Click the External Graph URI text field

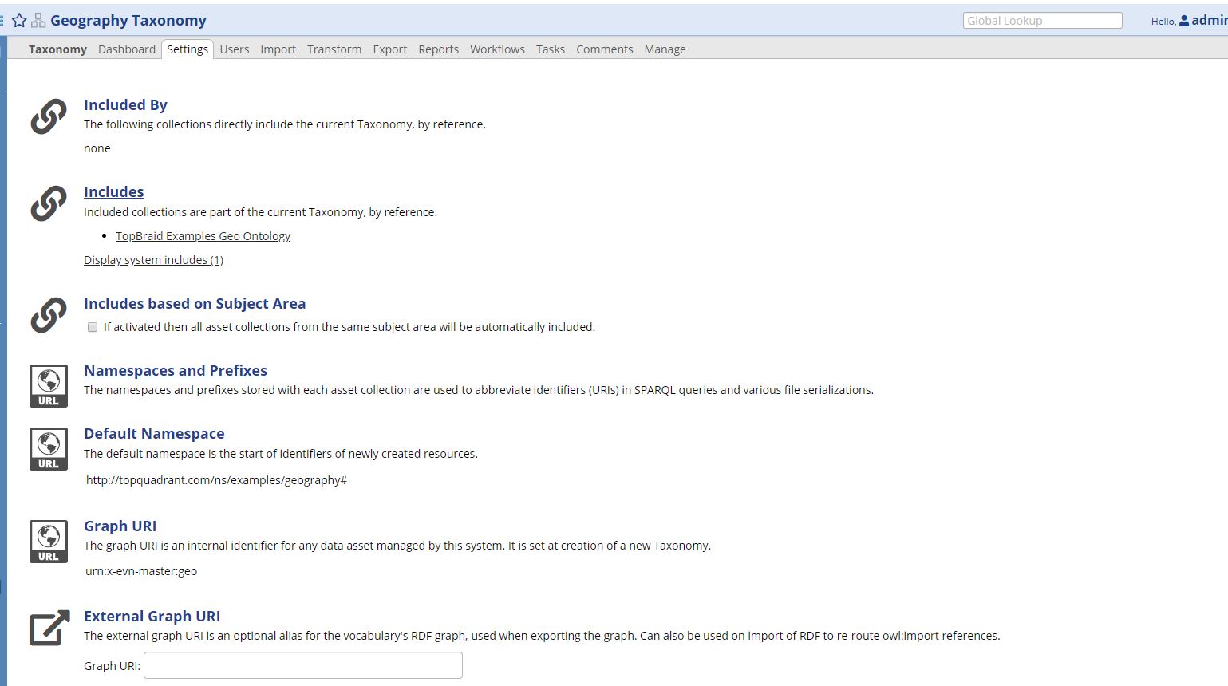click(x=303, y=665)
